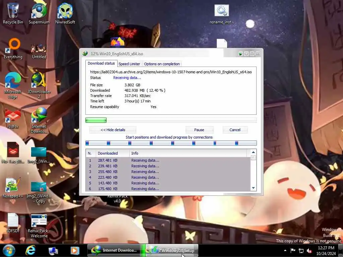Sort by the Downloaded column header
The image size is (343, 257).
point(113,153)
